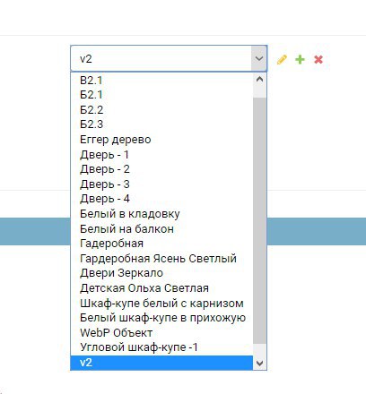Click the red cross delete icon
This screenshot has width=366, height=394.
point(318,59)
